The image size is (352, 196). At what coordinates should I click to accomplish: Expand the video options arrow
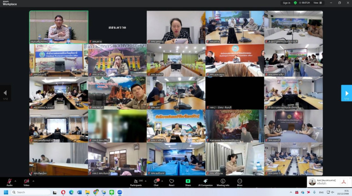(33, 181)
